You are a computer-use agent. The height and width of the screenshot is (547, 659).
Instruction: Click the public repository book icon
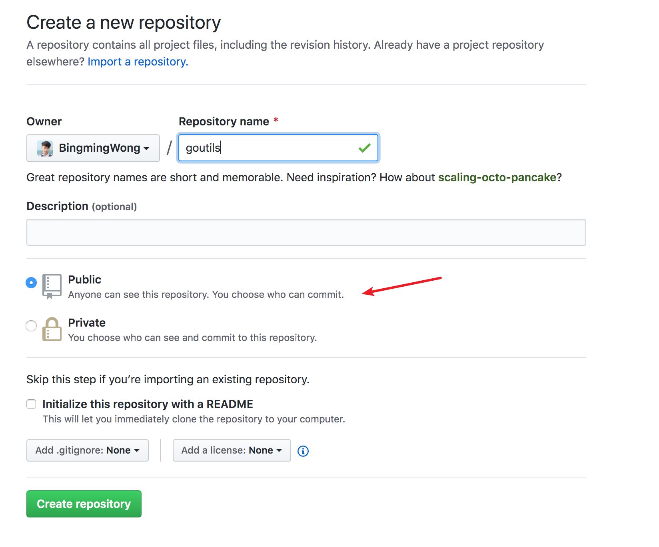click(x=52, y=286)
